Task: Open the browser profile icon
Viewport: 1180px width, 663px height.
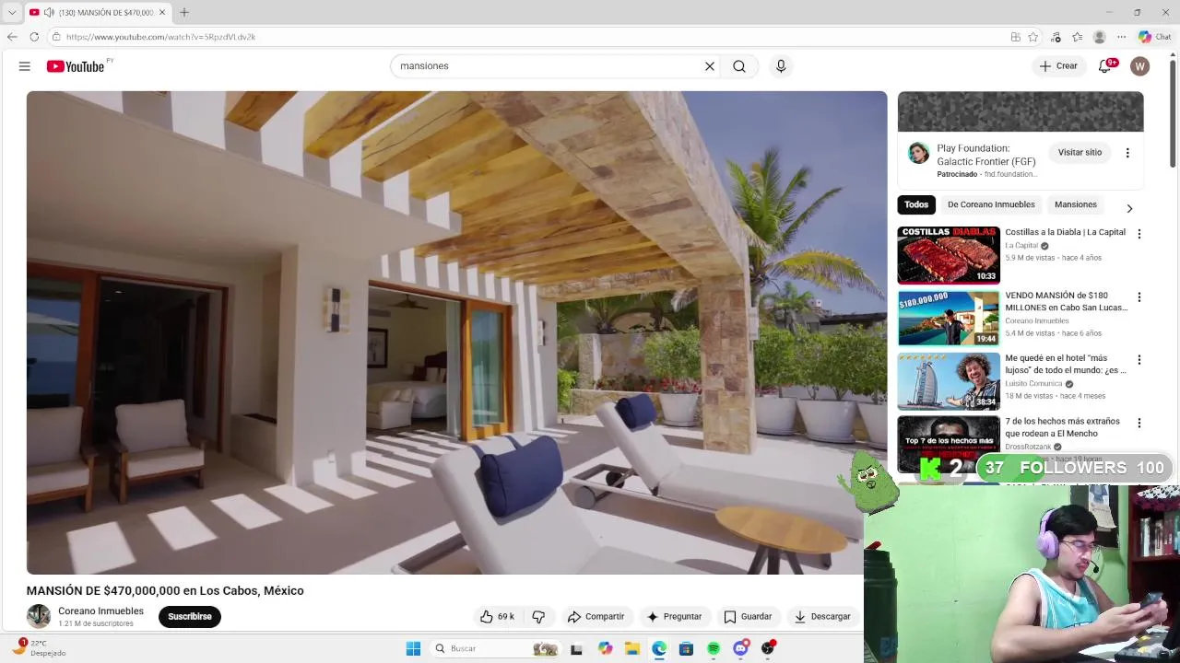Action: (1099, 37)
